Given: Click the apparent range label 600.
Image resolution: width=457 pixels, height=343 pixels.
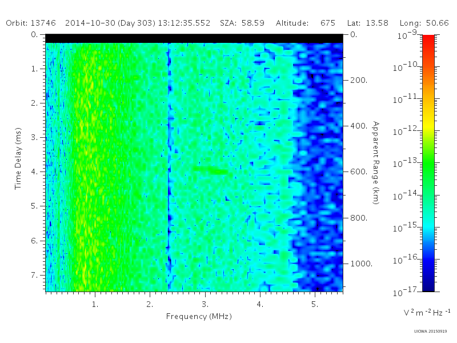Looking at the screenshot, I should [359, 172].
